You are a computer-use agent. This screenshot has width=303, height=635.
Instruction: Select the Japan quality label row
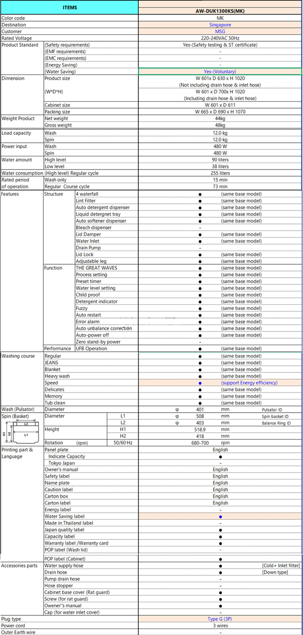tap(64, 530)
